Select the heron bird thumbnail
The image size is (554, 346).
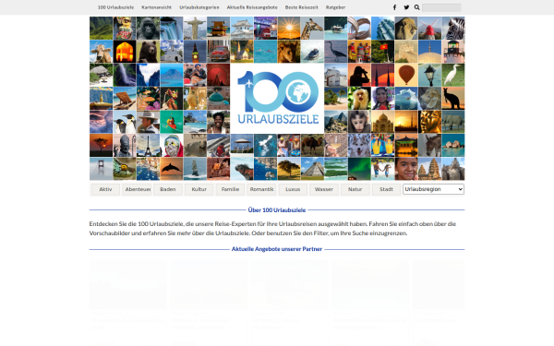pos(336,52)
